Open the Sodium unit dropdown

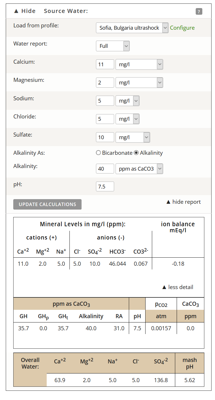pyautogui.click(x=127, y=101)
